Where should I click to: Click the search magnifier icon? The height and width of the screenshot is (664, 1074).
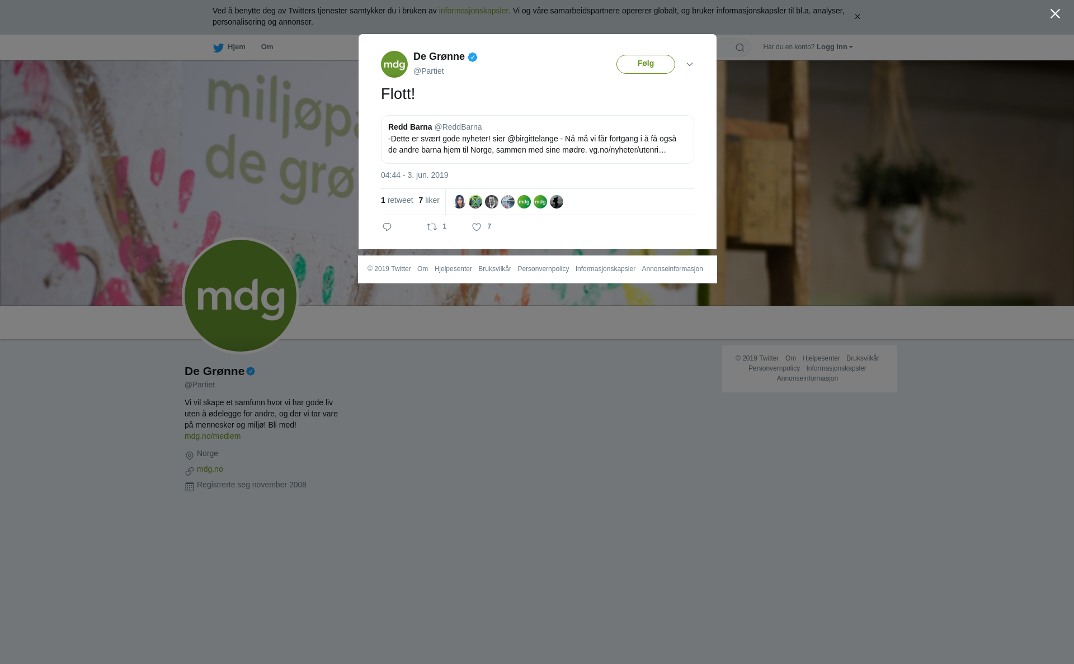[740, 48]
